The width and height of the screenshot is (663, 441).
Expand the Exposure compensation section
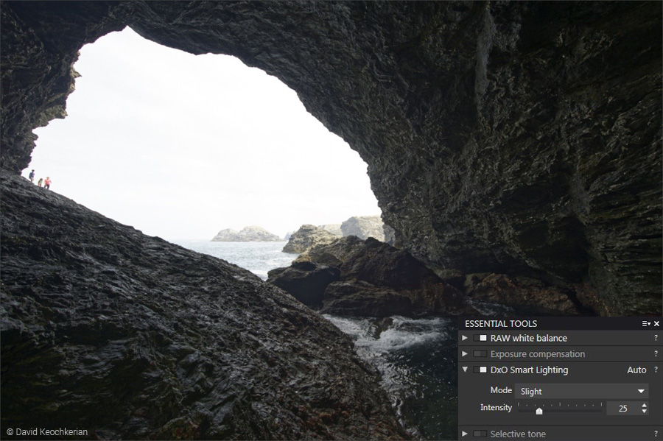(x=465, y=353)
